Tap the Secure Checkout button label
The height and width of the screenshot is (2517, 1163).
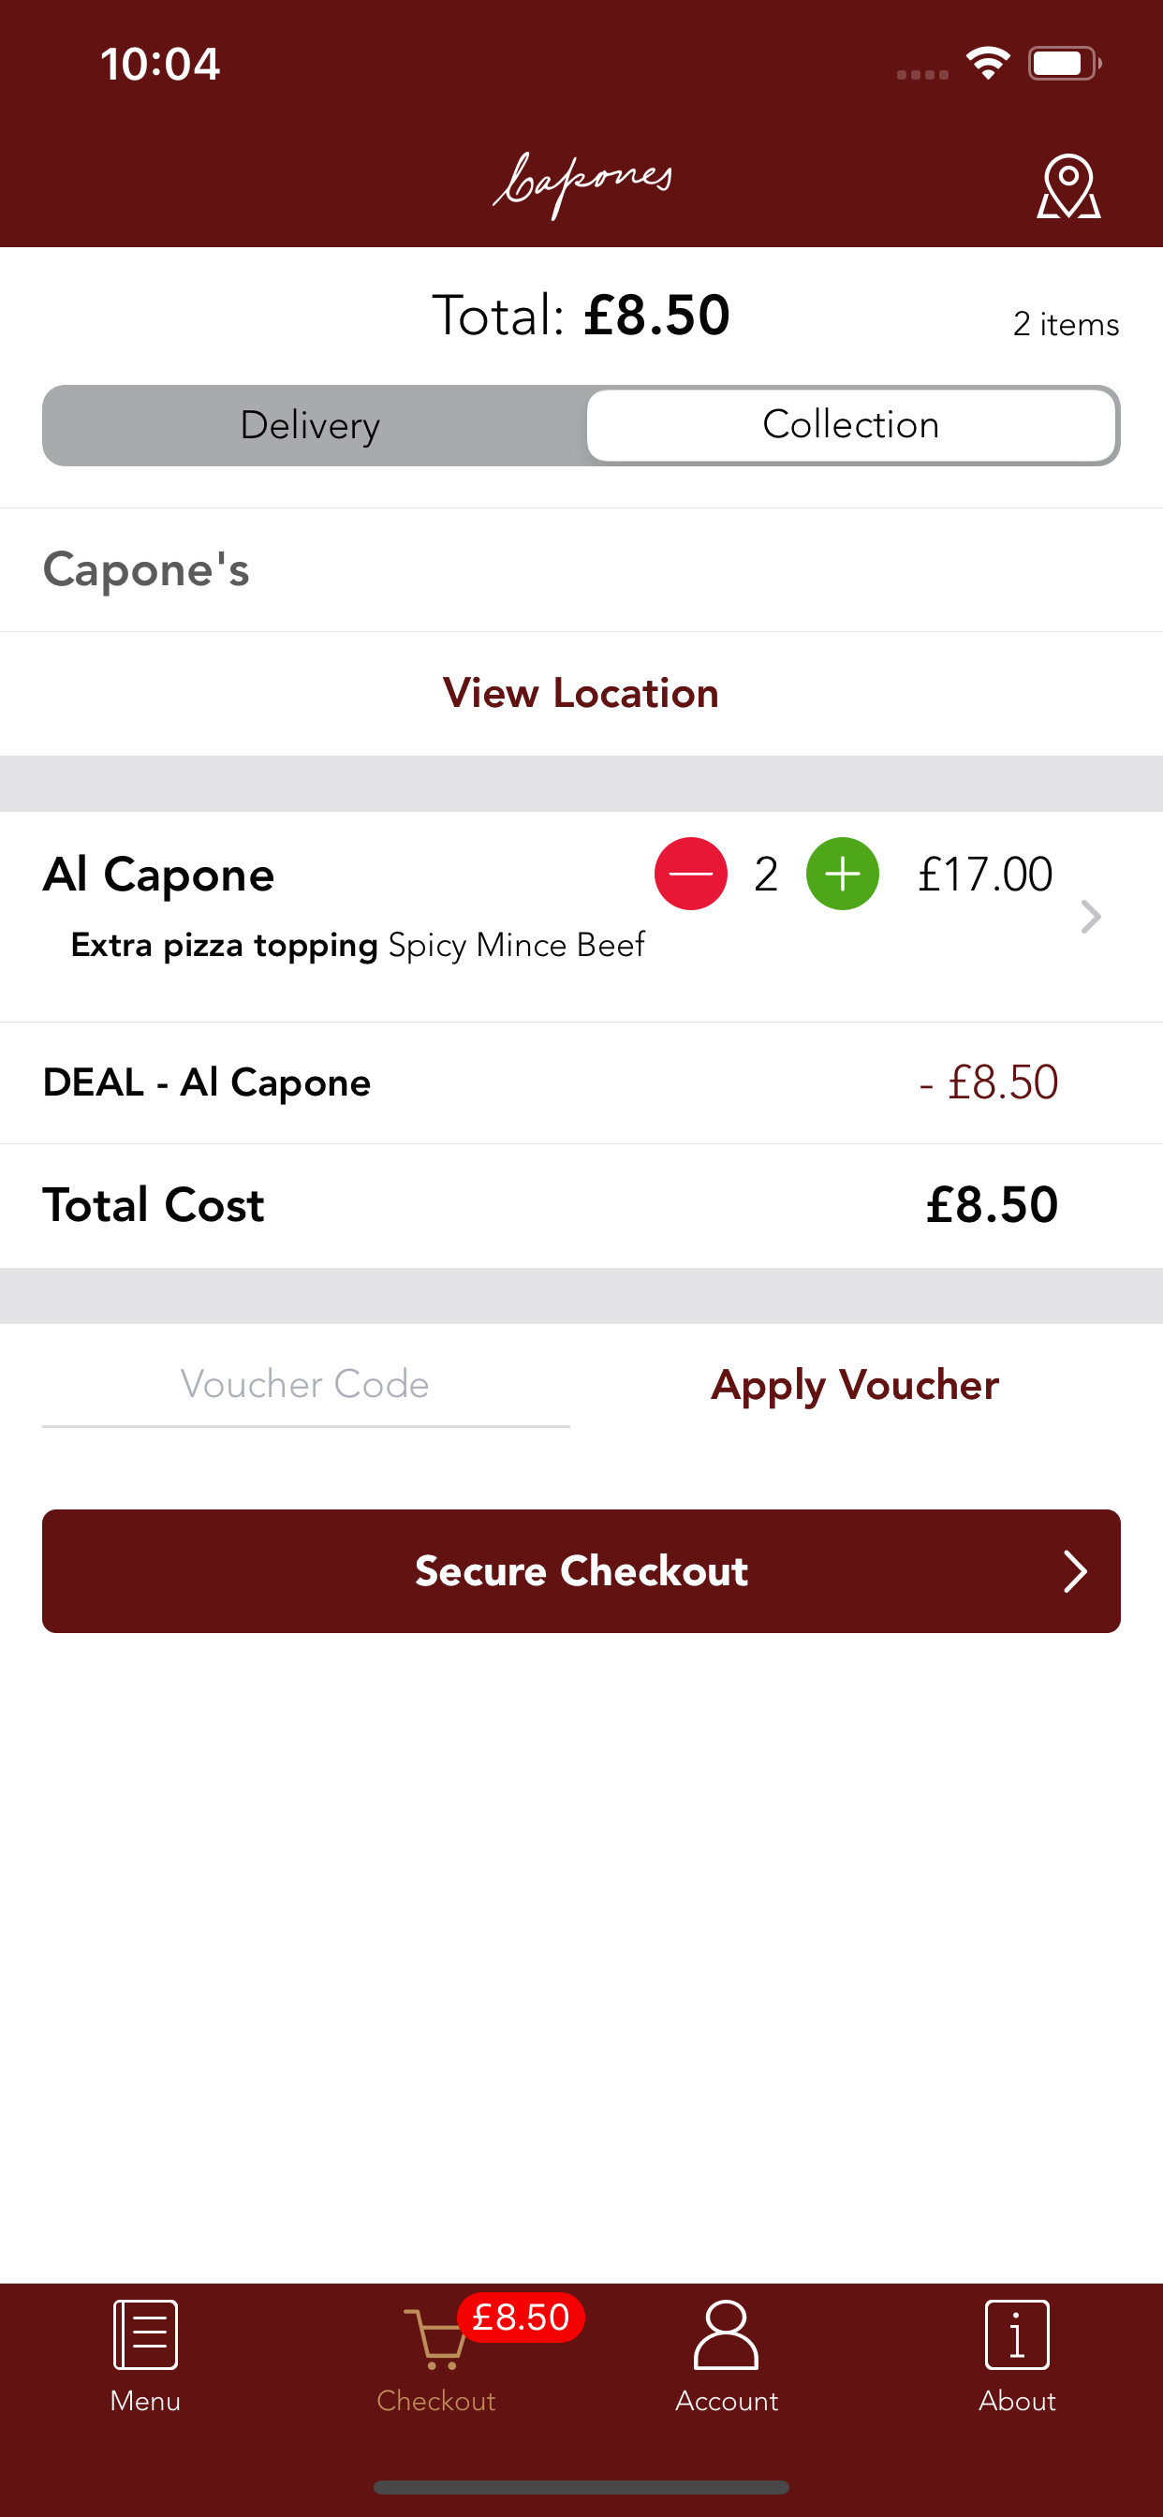(581, 1571)
